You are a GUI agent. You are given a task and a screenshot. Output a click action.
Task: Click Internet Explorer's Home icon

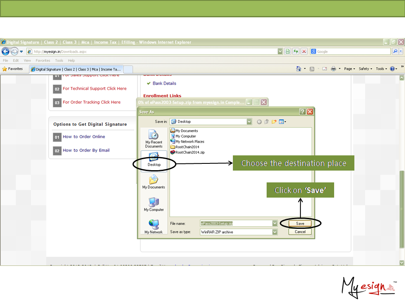[299, 69]
